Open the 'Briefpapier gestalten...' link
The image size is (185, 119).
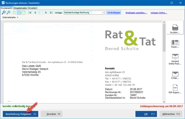(x=136, y=13)
